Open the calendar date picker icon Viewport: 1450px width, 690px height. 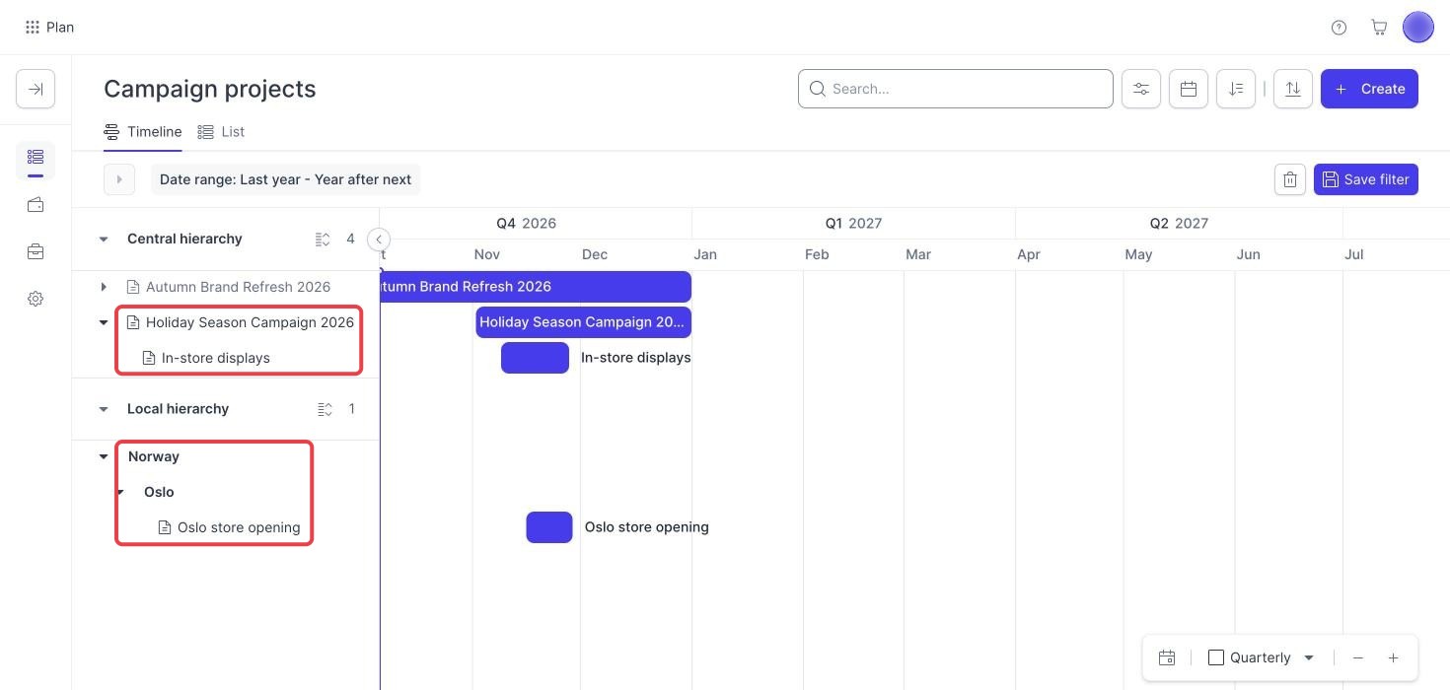[1189, 89]
